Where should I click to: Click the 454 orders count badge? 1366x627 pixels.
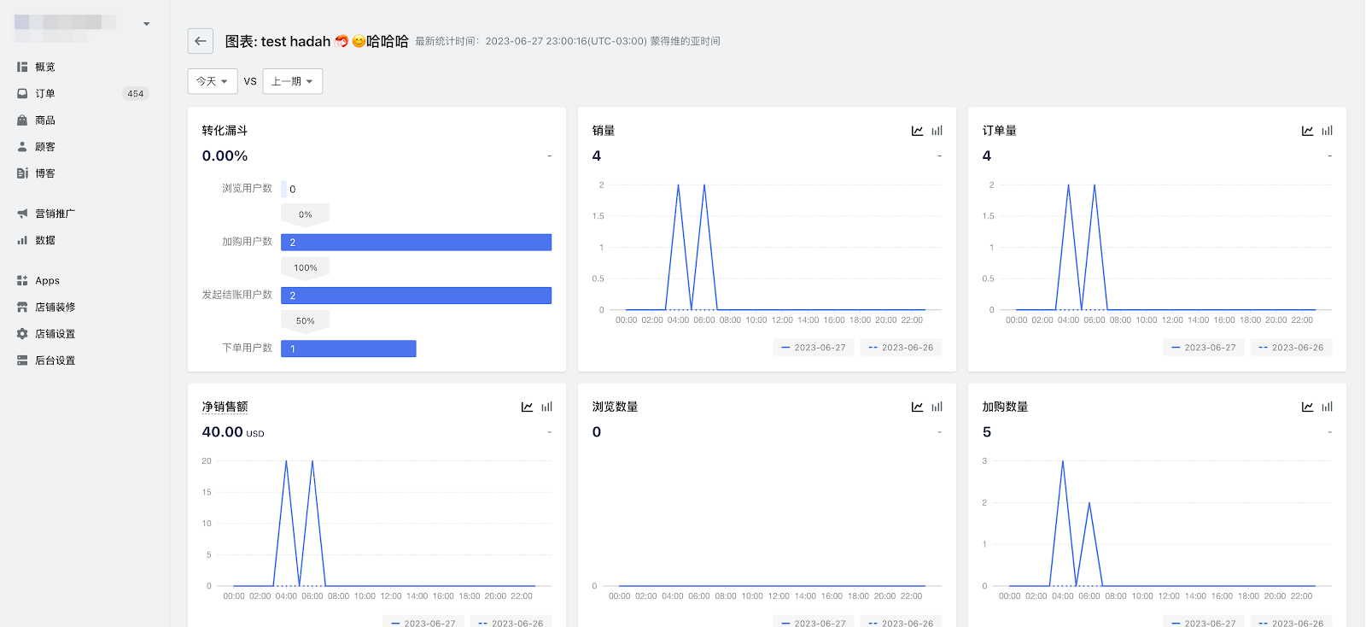pos(136,94)
